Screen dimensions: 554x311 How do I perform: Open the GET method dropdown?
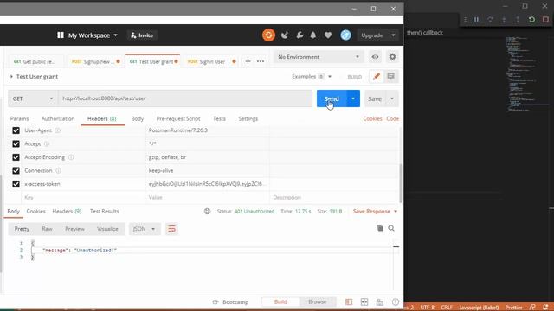pyautogui.click(x=33, y=98)
